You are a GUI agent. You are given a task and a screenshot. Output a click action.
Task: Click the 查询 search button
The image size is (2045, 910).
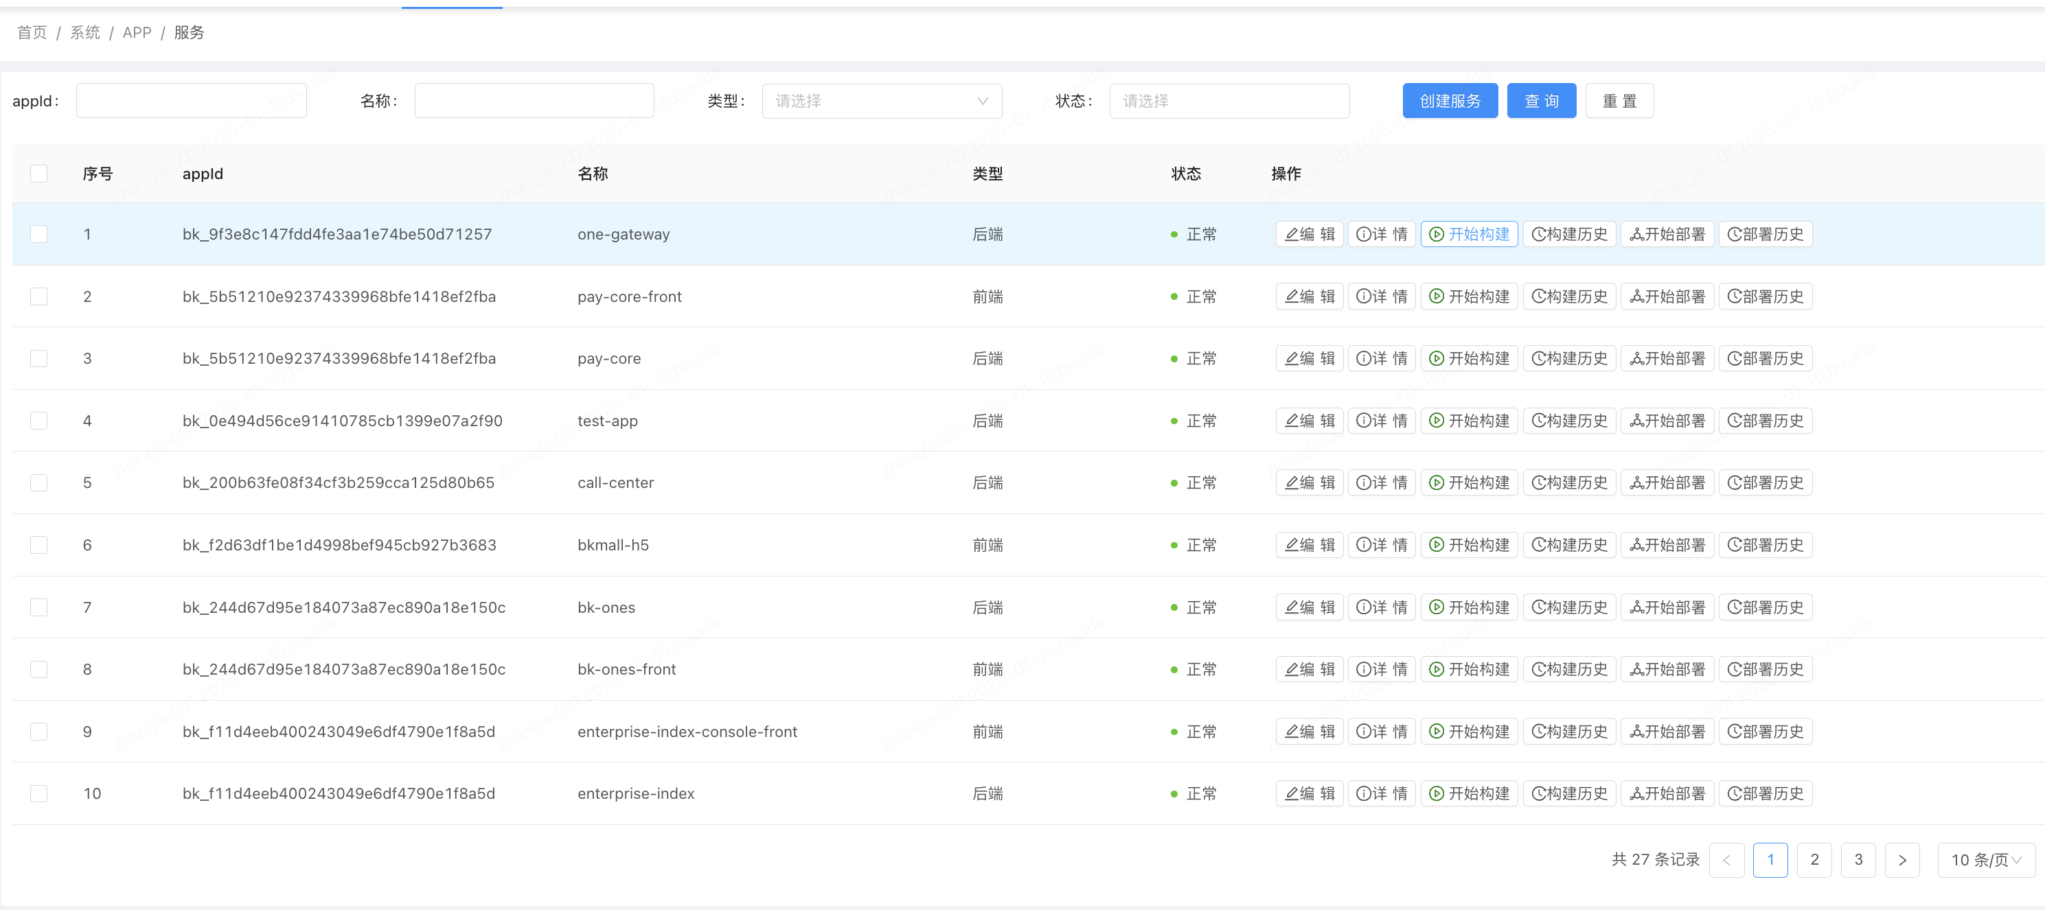tap(1542, 101)
